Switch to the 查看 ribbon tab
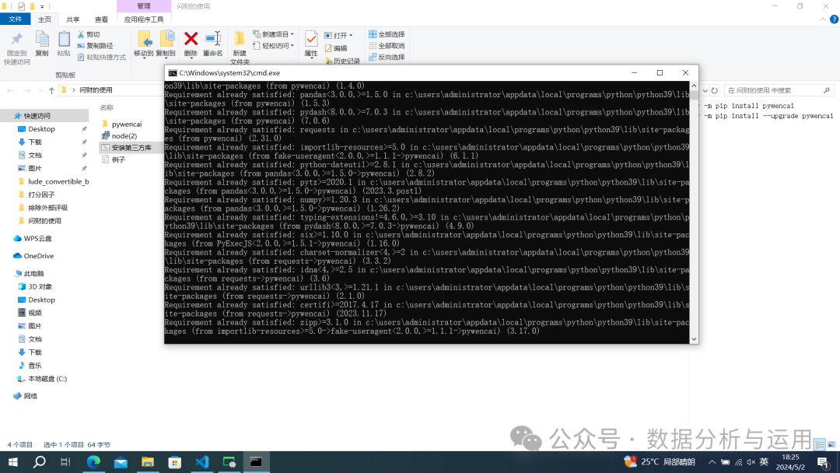This screenshot has width=840, height=473. [101, 19]
